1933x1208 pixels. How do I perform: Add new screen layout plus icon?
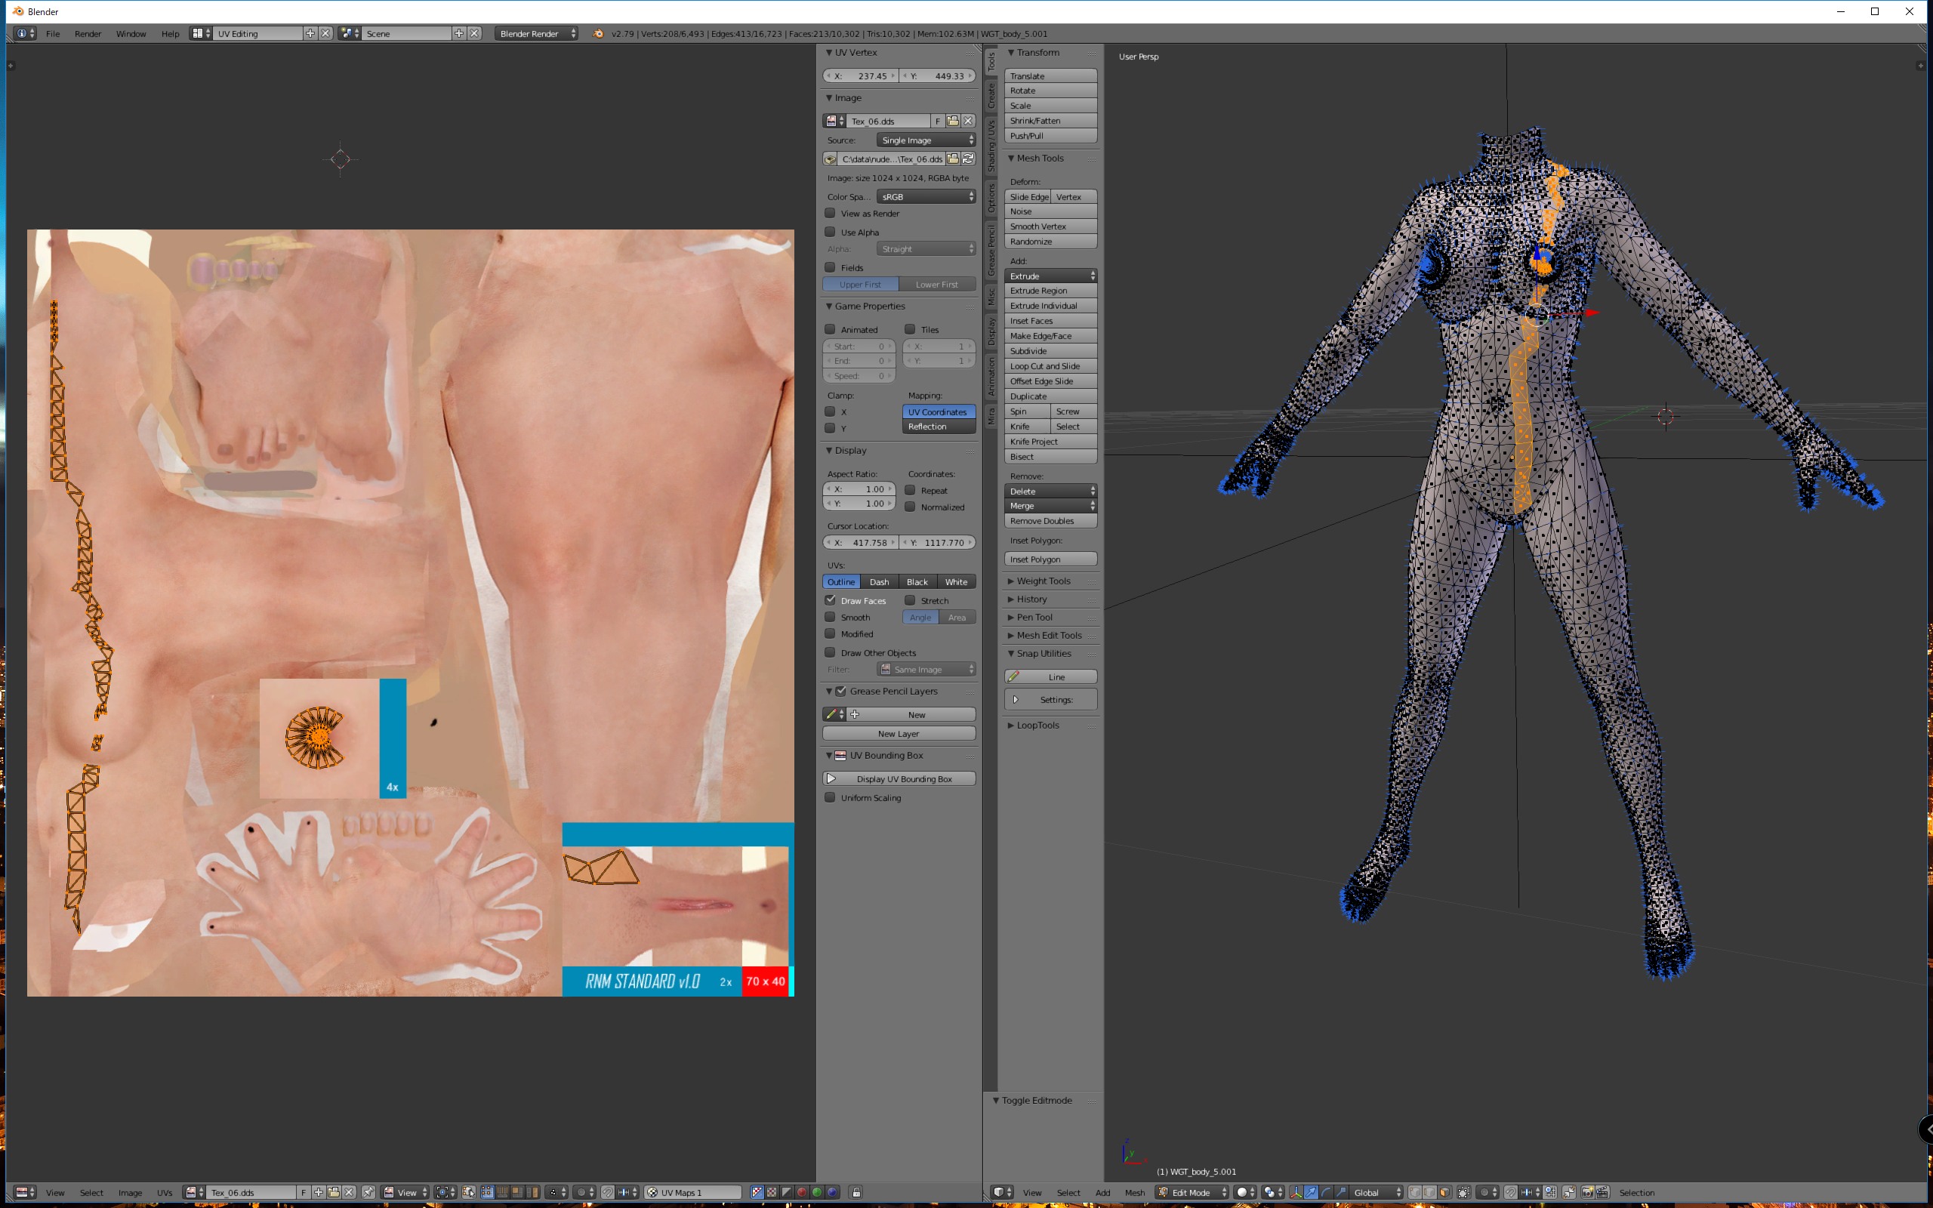click(310, 33)
